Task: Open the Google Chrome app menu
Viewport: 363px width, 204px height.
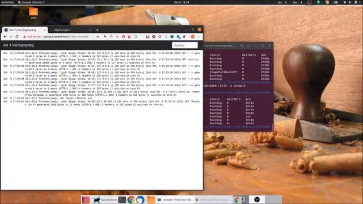Action: click(31, 2)
